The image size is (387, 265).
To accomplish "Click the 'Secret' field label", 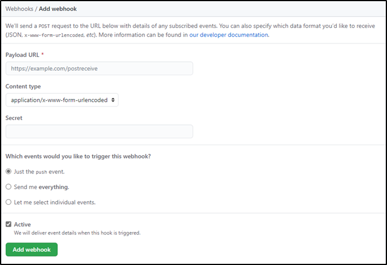I will point(14,117).
